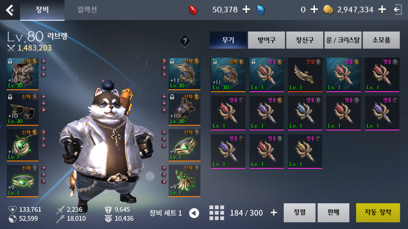Click the 자동 장착 auto-equip button
Screen dimensions: 408x229
click(x=378, y=213)
